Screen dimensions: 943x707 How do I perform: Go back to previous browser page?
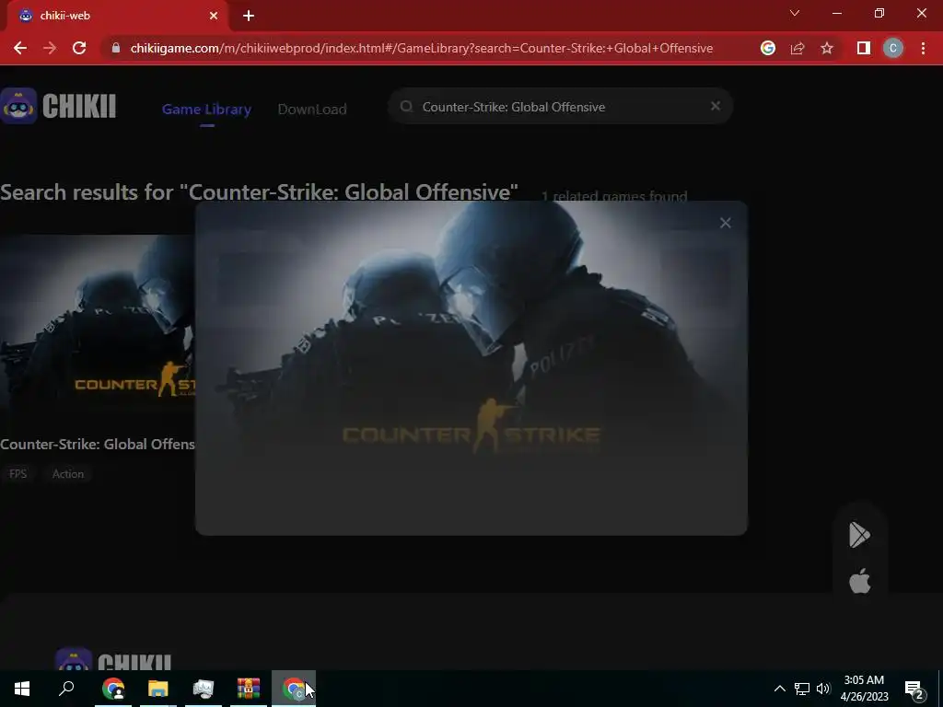tap(20, 48)
